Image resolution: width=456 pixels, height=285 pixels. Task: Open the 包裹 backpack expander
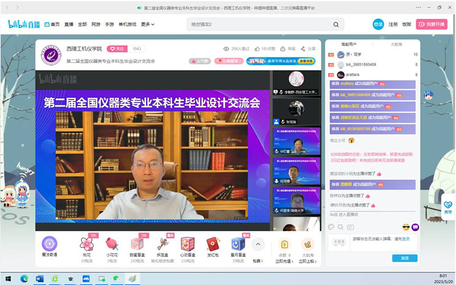(258, 261)
